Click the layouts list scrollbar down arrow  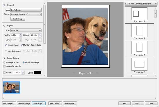point(156,75)
